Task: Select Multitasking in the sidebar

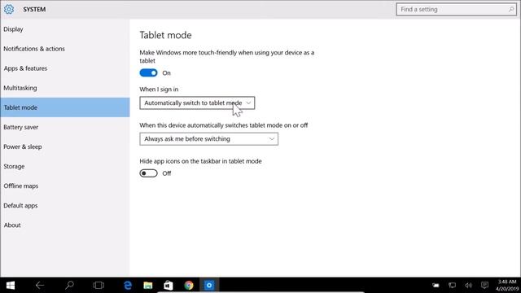Action: click(65, 88)
